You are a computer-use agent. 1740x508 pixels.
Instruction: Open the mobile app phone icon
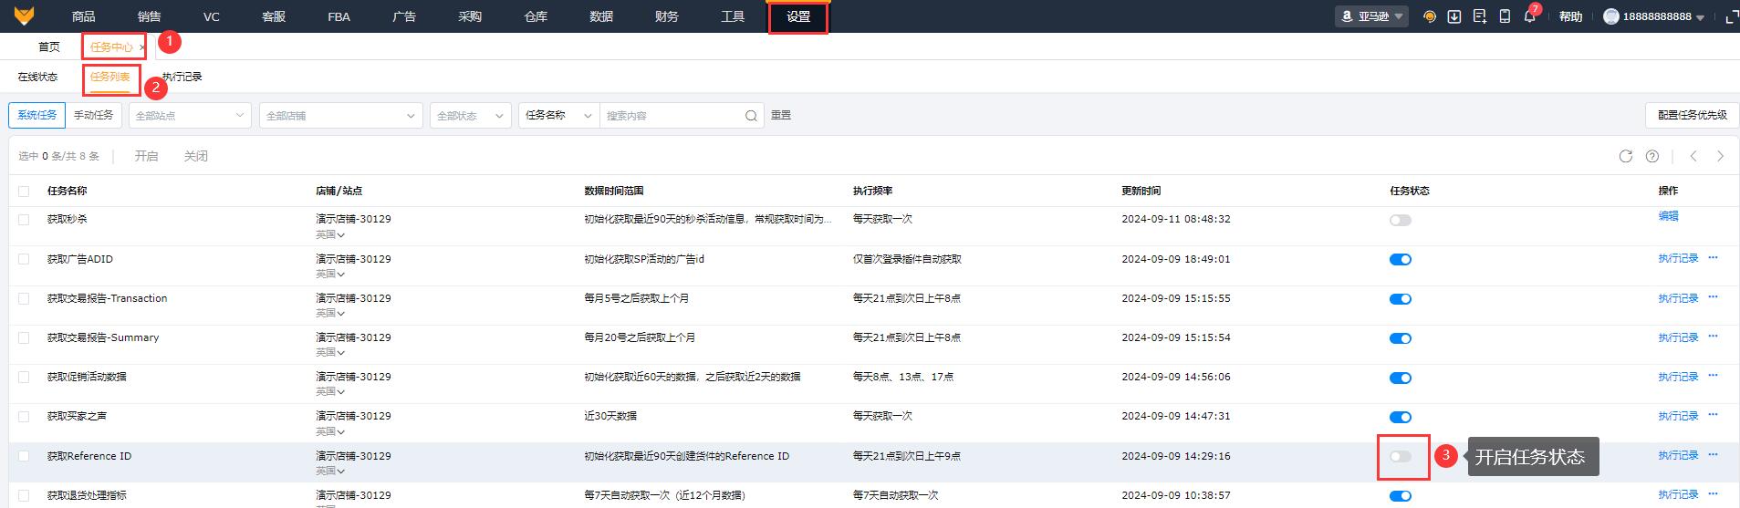[x=1505, y=16]
